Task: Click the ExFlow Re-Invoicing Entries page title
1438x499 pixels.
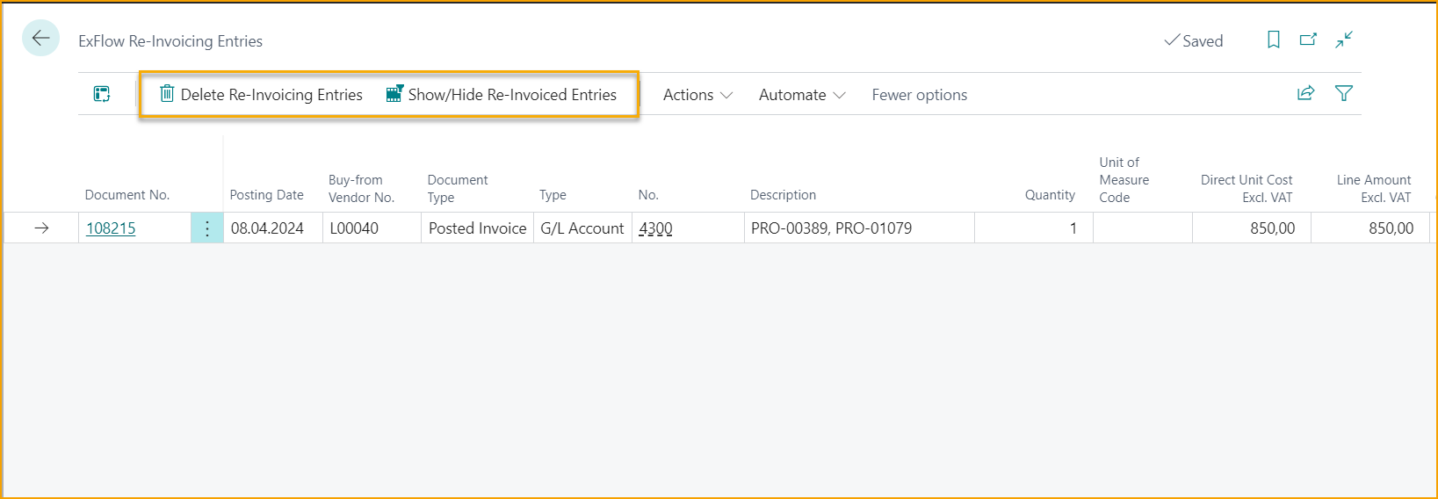Action: [x=170, y=41]
